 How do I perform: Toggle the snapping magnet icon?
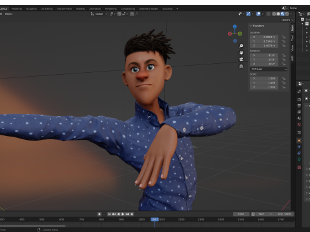119,14
